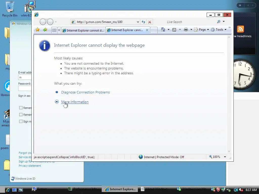Viewport: 259px width, 194px height.
Task: Switch to the System taskbar button
Action: [x=48, y=189]
